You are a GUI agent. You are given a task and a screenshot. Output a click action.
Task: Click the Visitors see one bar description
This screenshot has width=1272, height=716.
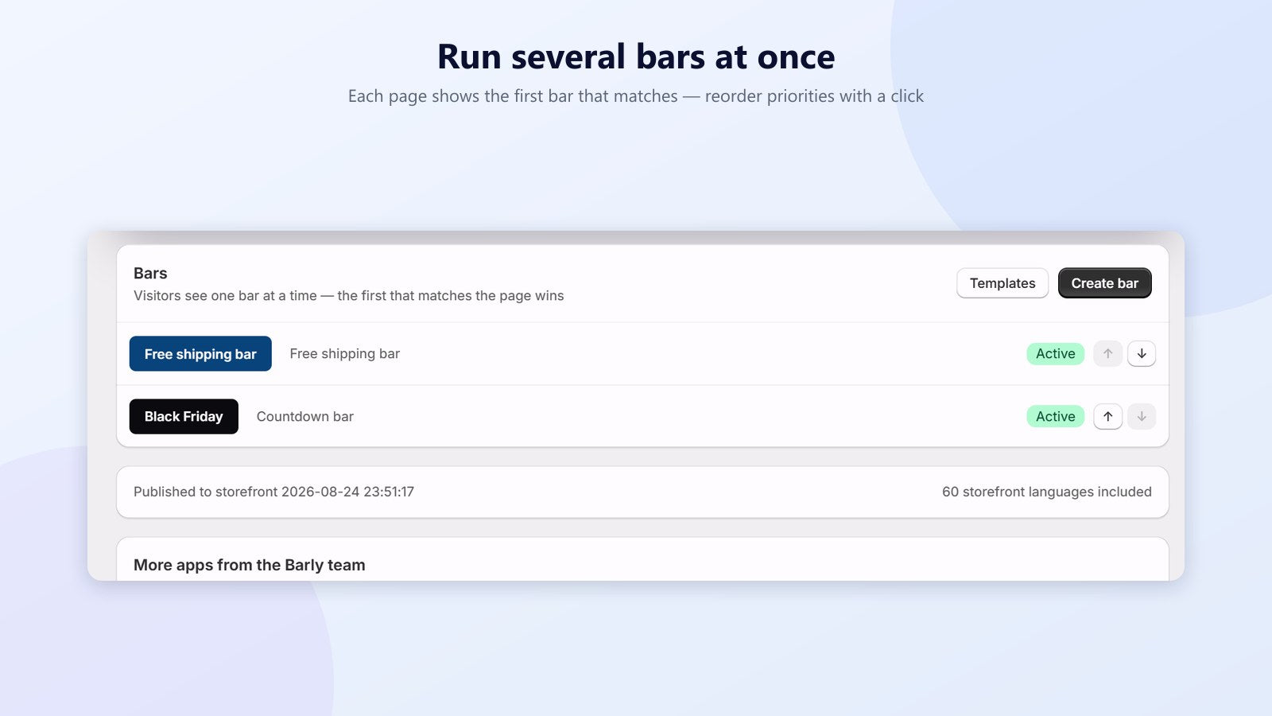pyautogui.click(x=348, y=295)
